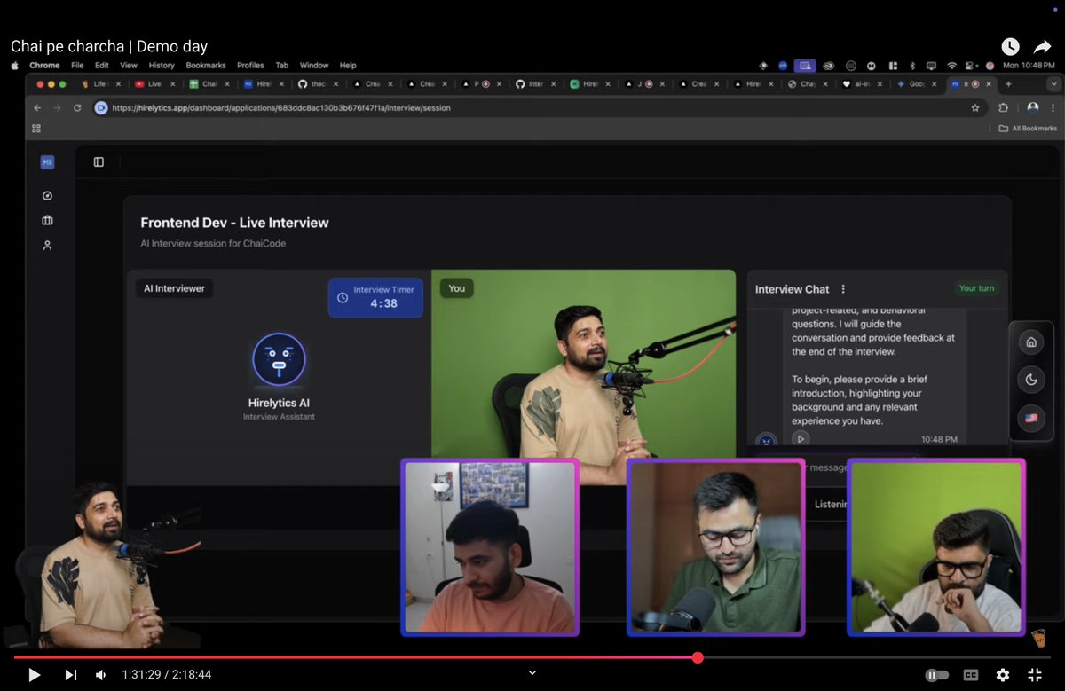Image resolution: width=1065 pixels, height=691 pixels.
Task: Open a new Chrome tab
Action: pos(1008,84)
